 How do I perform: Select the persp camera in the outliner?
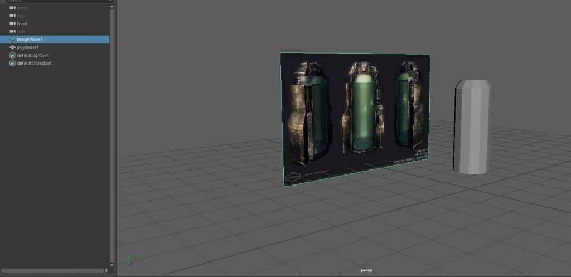(55, 8)
